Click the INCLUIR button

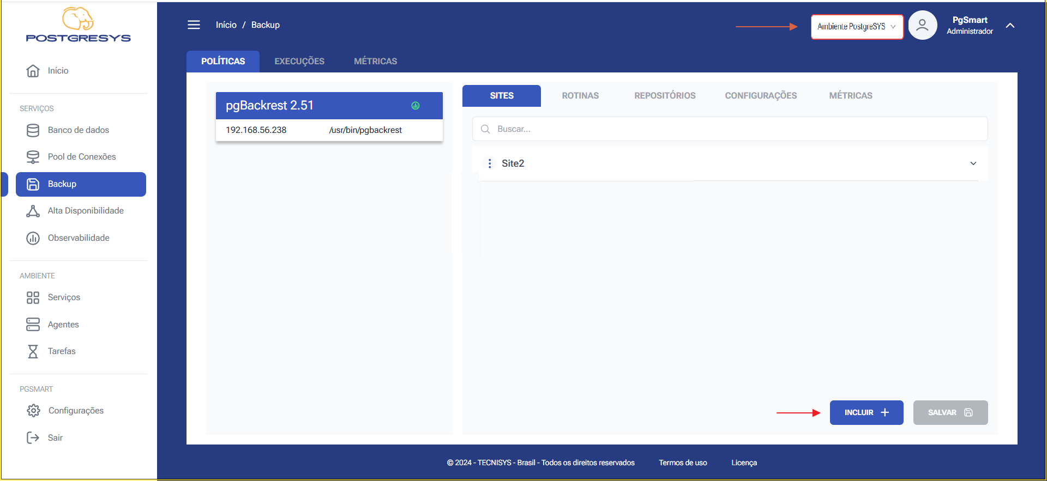point(867,413)
